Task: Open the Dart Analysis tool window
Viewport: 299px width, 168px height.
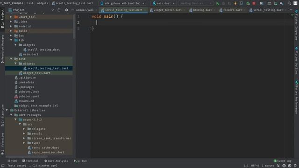Action: click(x=56, y=161)
